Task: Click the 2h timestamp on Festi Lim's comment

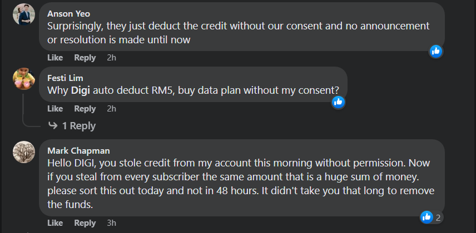Action: pyautogui.click(x=111, y=109)
